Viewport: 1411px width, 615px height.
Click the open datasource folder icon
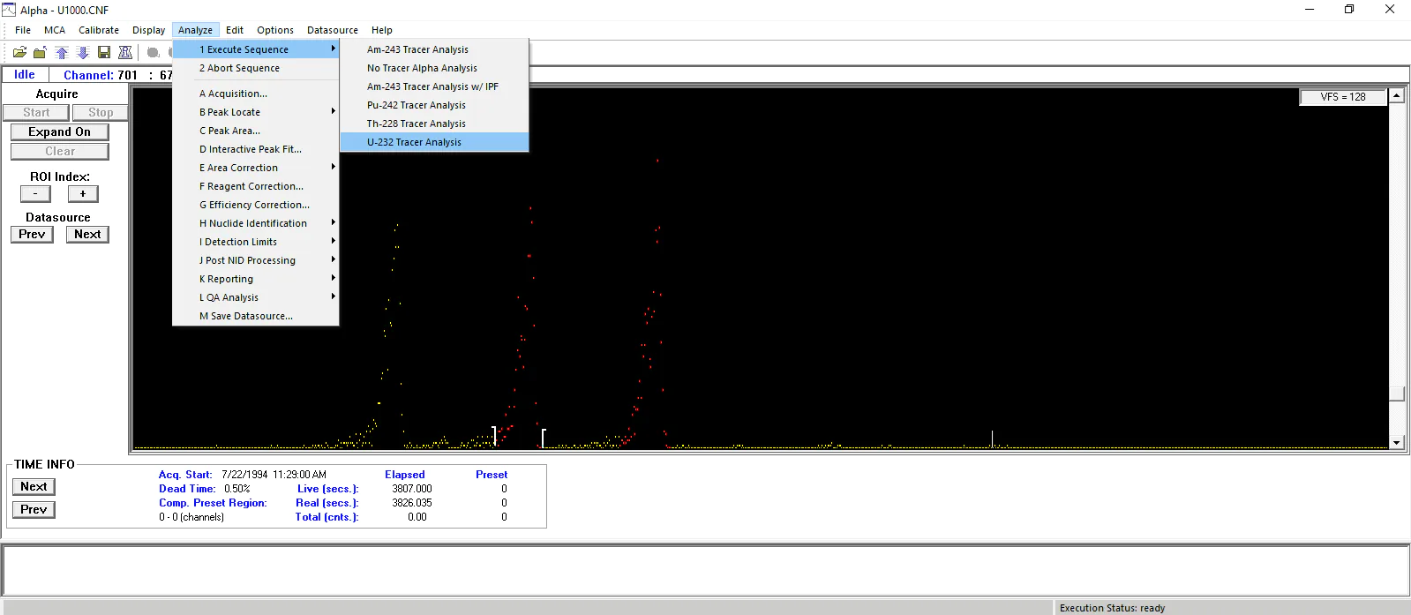(x=19, y=52)
